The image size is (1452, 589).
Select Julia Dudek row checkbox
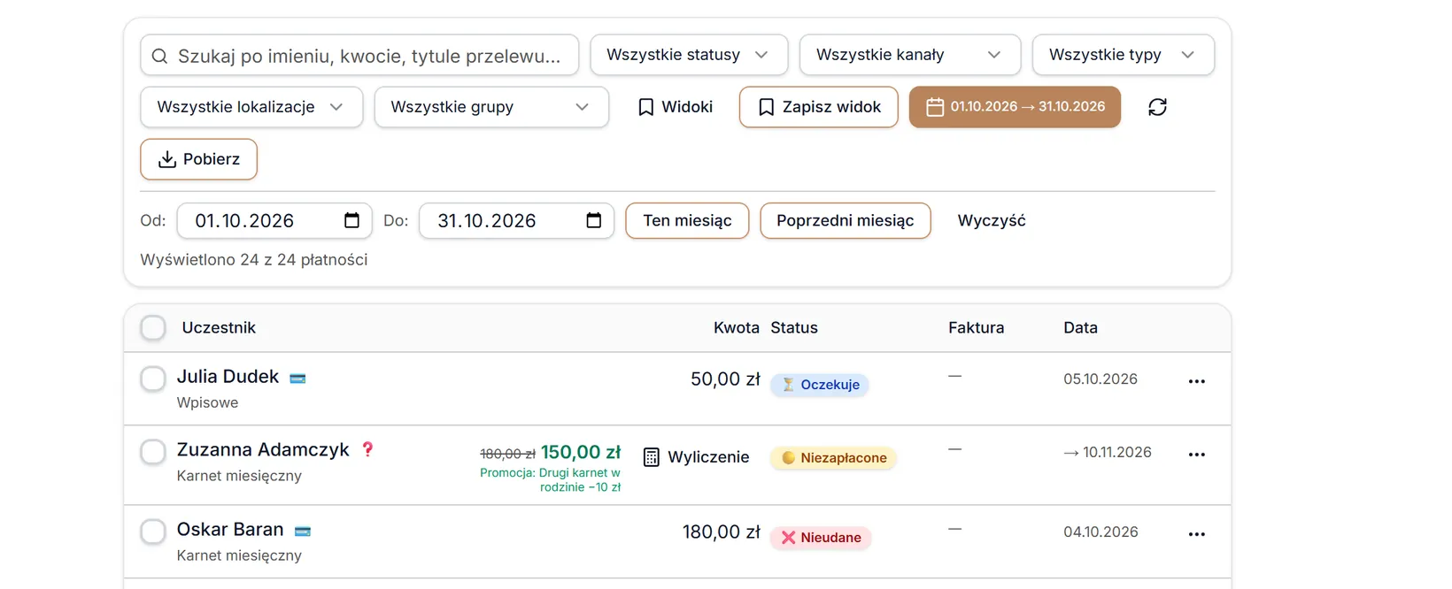click(153, 379)
